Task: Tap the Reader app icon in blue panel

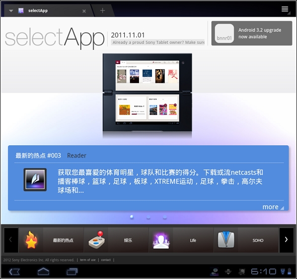Action: pos(35,180)
